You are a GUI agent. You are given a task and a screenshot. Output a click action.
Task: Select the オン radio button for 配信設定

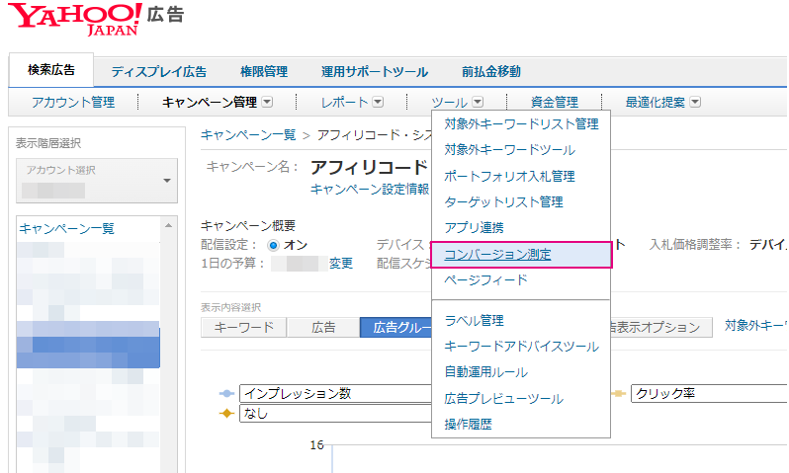tap(274, 244)
